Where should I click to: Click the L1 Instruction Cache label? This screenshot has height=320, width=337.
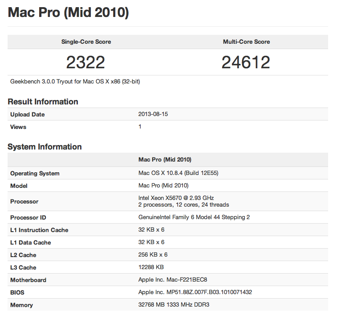(x=39, y=230)
